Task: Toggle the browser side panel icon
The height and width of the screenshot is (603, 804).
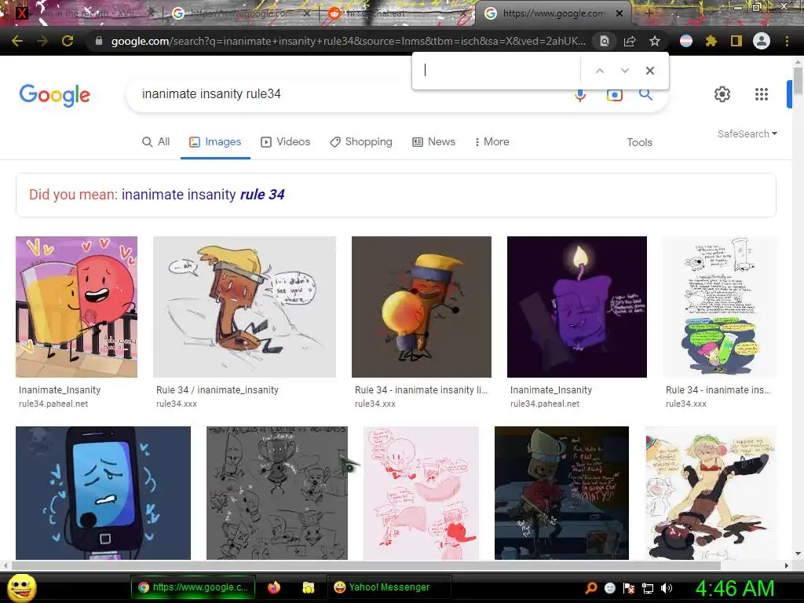Action: [736, 41]
